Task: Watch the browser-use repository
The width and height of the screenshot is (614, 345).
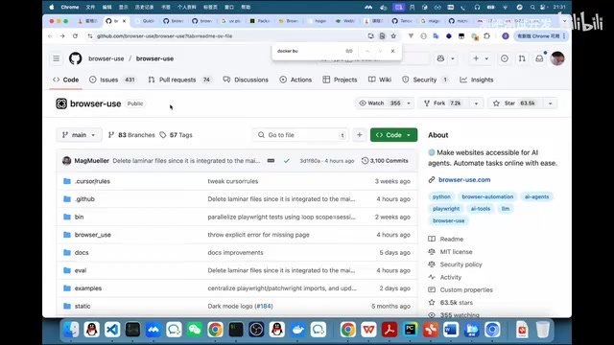Action: point(380,103)
